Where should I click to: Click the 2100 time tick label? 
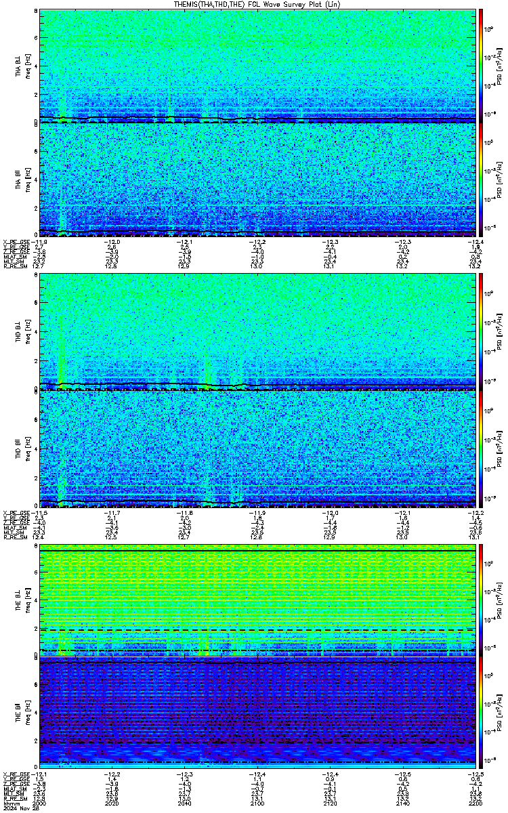tap(257, 804)
